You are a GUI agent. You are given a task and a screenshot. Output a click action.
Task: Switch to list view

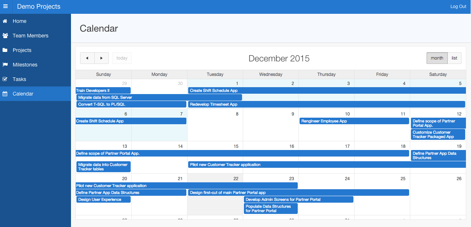pyautogui.click(x=454, y=58)
